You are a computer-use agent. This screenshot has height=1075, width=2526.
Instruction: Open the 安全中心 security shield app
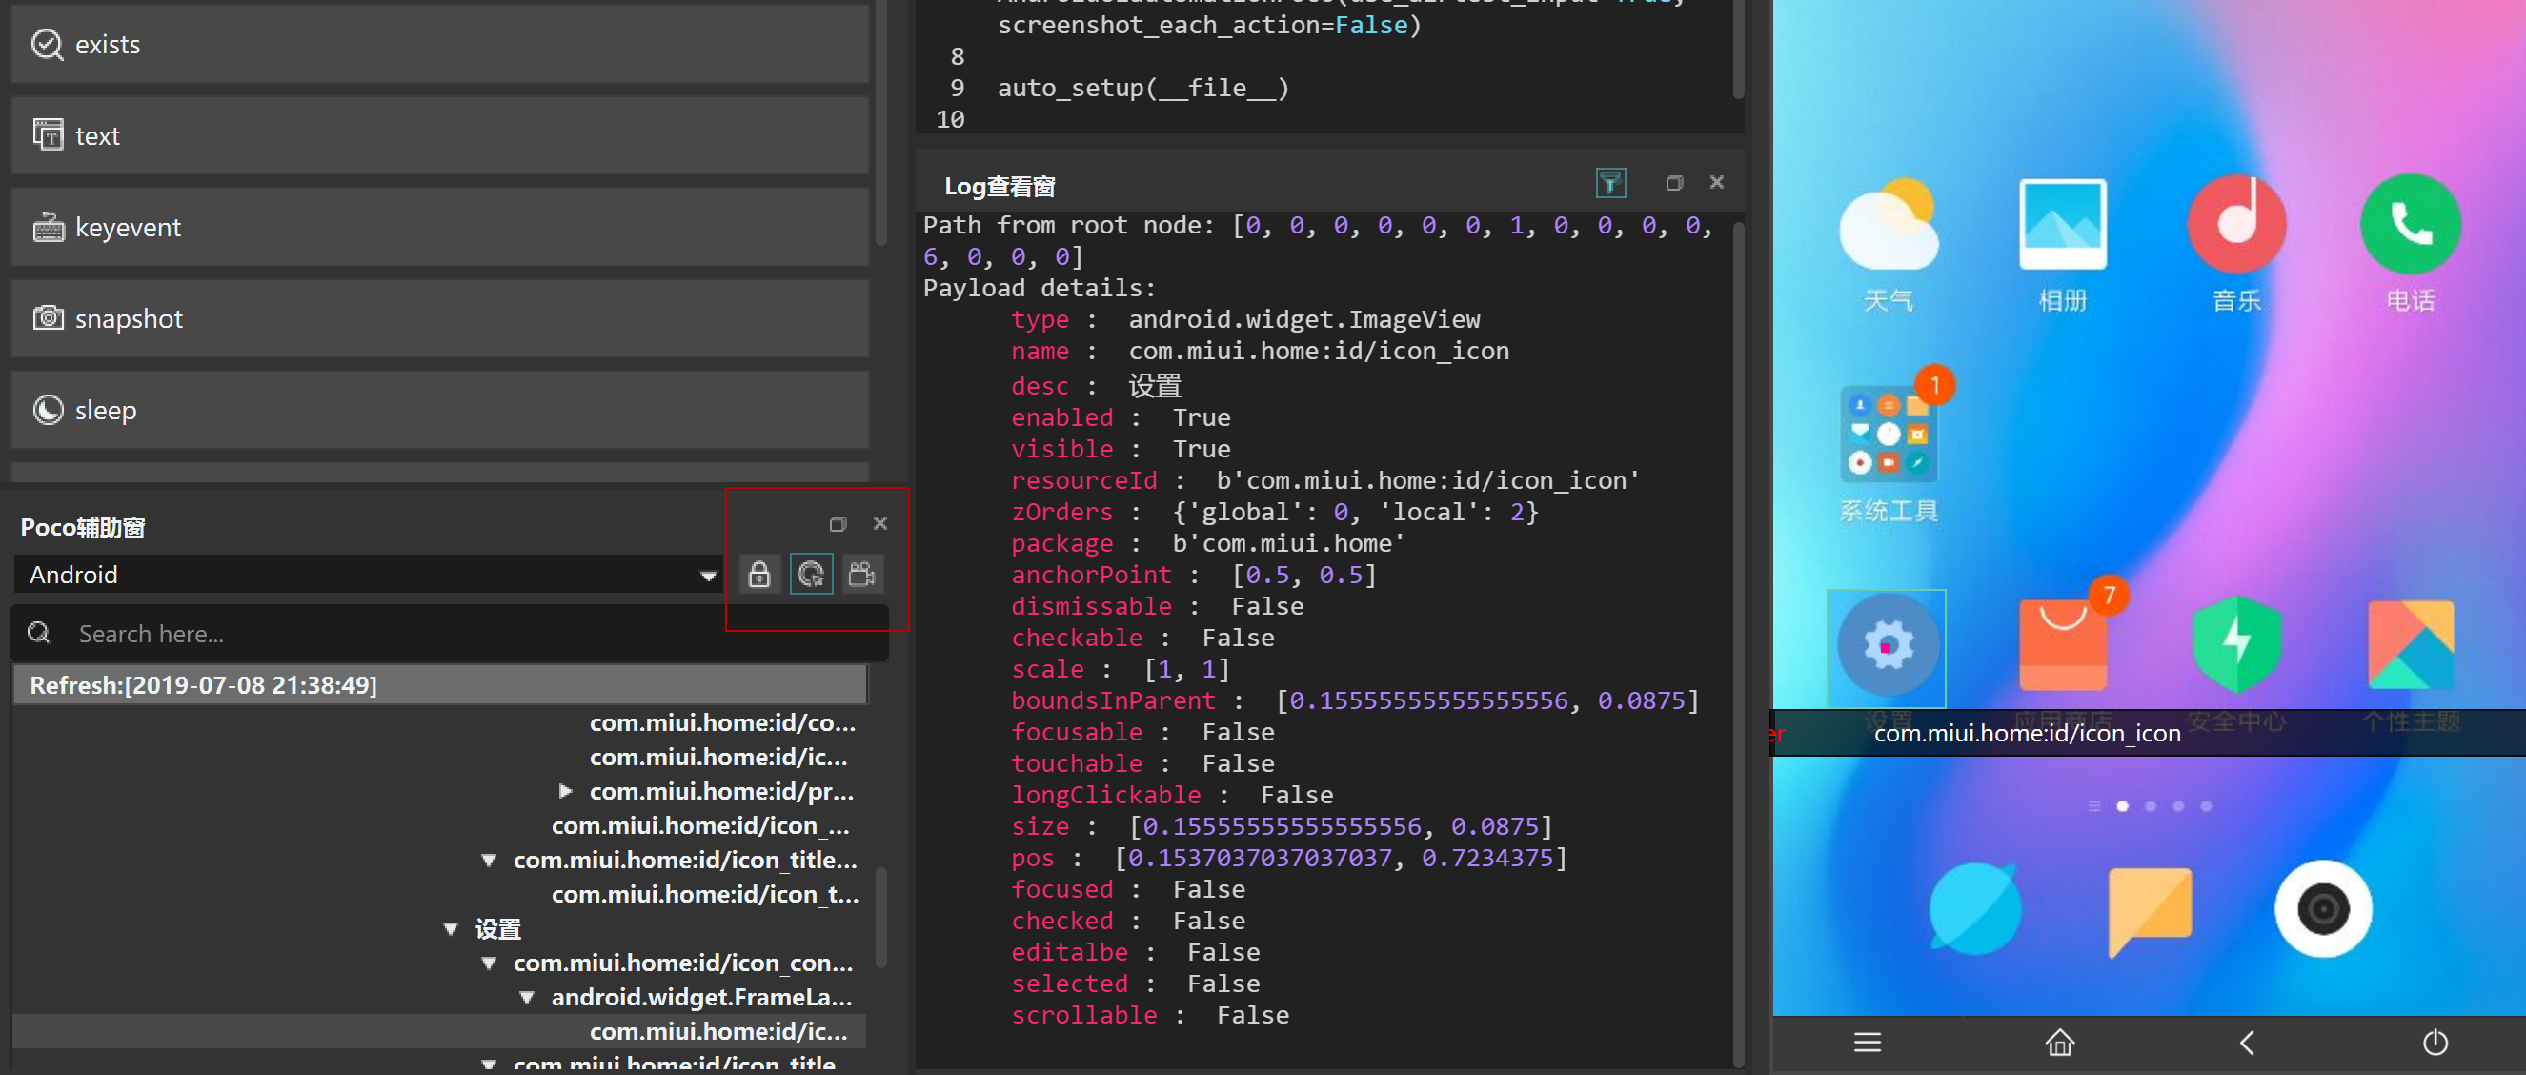(2236, 645)
